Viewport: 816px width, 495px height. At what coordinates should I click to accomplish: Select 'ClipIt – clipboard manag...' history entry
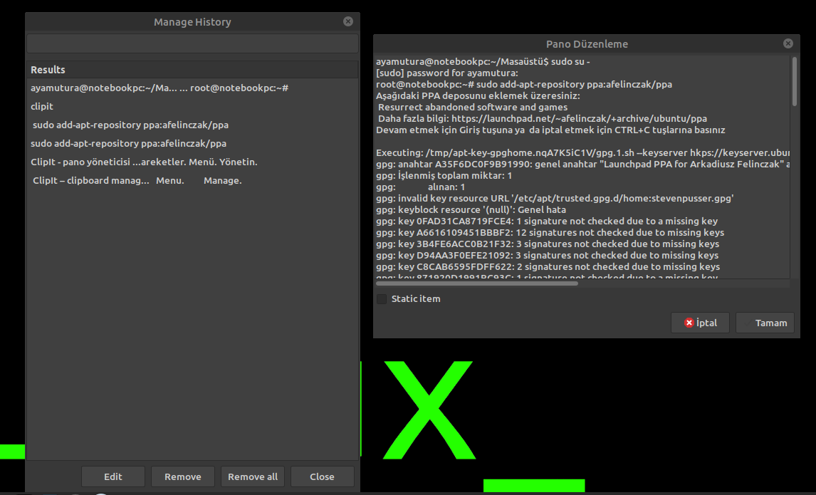192,181
